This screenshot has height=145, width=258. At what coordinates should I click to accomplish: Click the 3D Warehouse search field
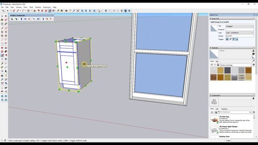[x=235, y=112]
